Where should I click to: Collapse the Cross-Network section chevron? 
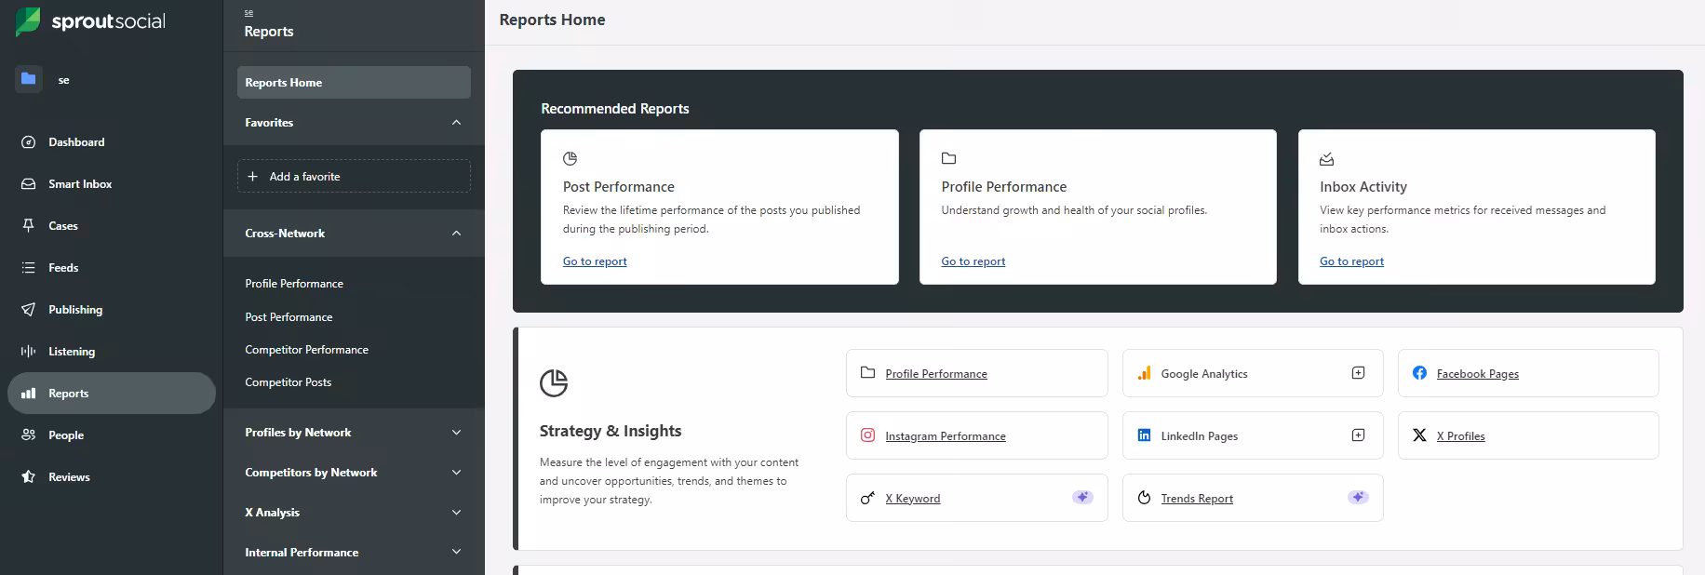click(456, 234)
